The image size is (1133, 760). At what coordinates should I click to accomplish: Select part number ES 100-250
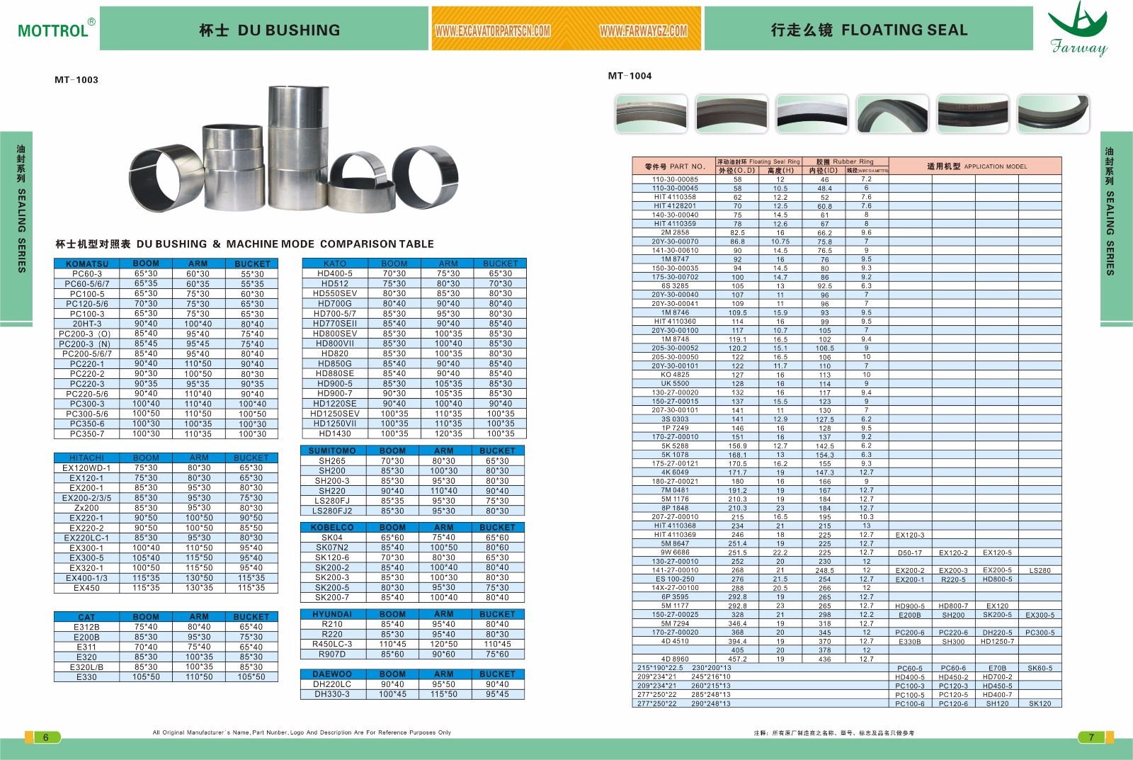pyautogui.click(x=675, y=579)
